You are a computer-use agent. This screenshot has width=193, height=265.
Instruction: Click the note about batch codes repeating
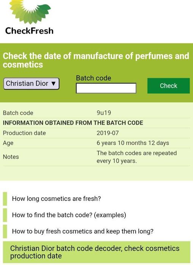pyautogui.click(x=137, y=157)
